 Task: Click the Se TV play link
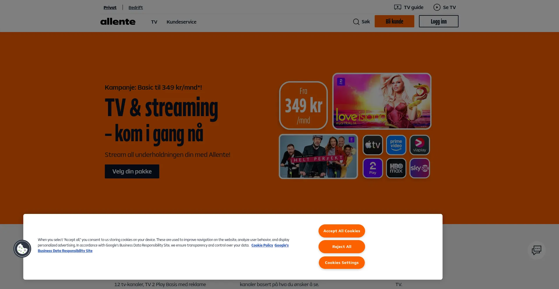(445, 7)
